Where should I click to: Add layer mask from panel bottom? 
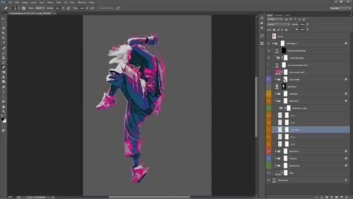click(327, 197)
